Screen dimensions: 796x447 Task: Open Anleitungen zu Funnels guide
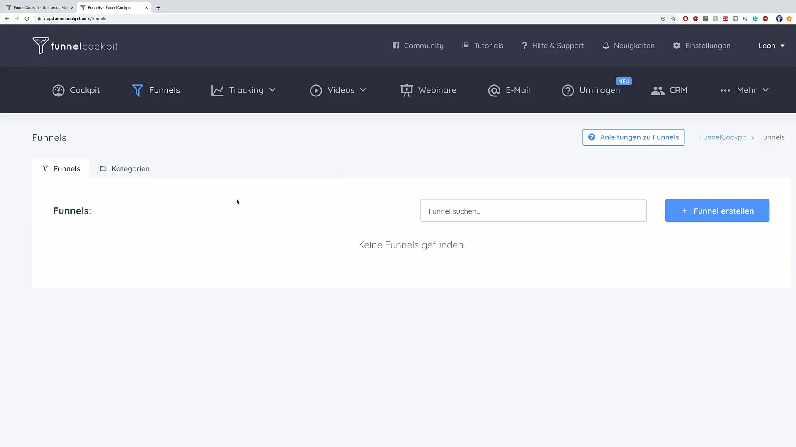coord(633,137)
